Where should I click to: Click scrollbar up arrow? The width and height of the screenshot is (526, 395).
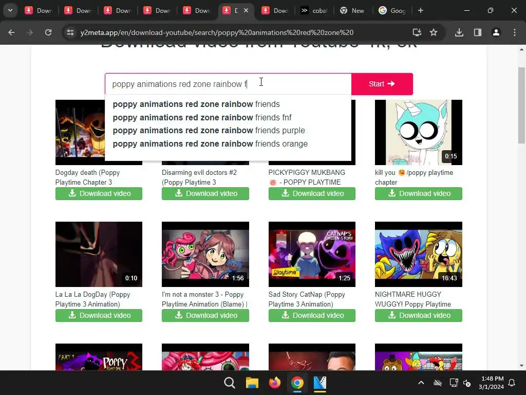tap(521, 49)
